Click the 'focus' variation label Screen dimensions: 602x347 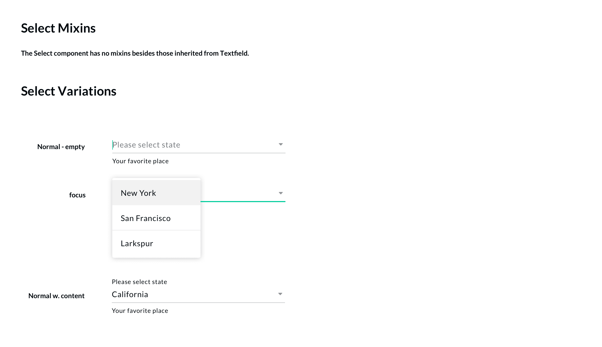pyautogui.click(x=77, y=195)
